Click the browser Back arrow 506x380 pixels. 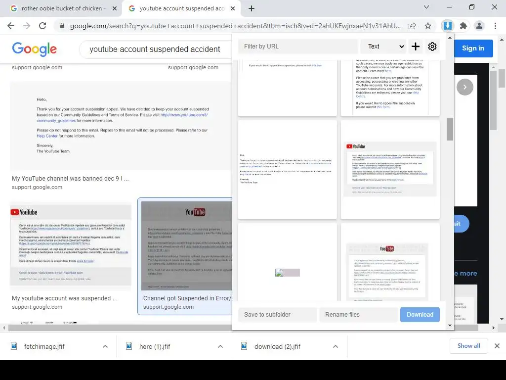pos(11,26)
